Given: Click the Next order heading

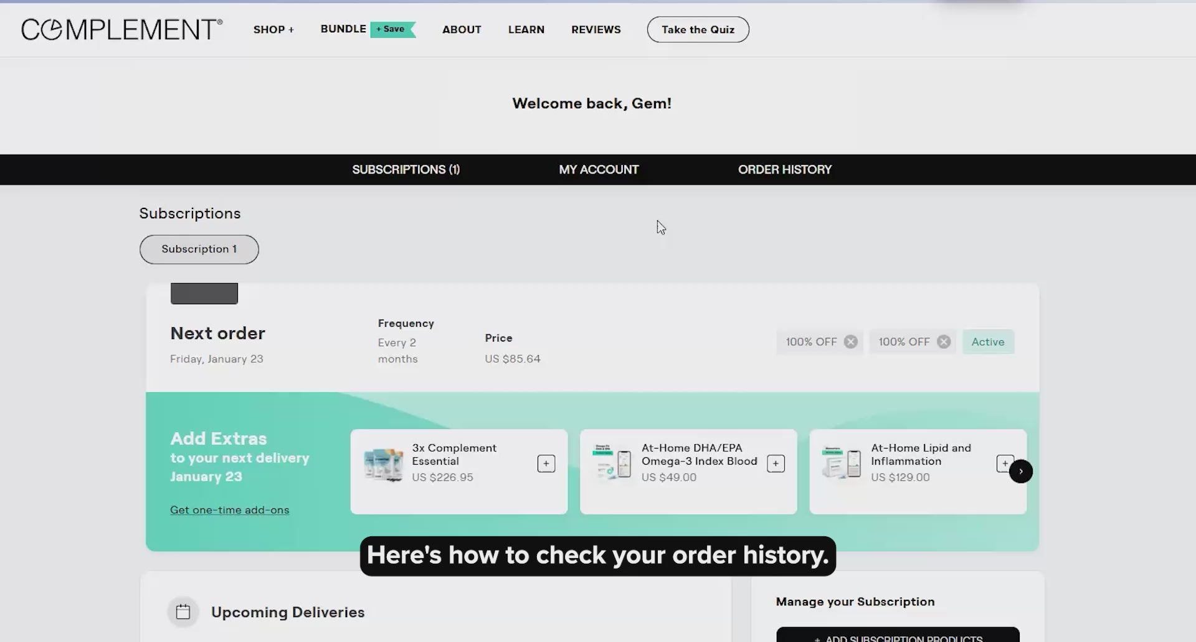Looking at the screenshot, I should (x=218, y=333).
